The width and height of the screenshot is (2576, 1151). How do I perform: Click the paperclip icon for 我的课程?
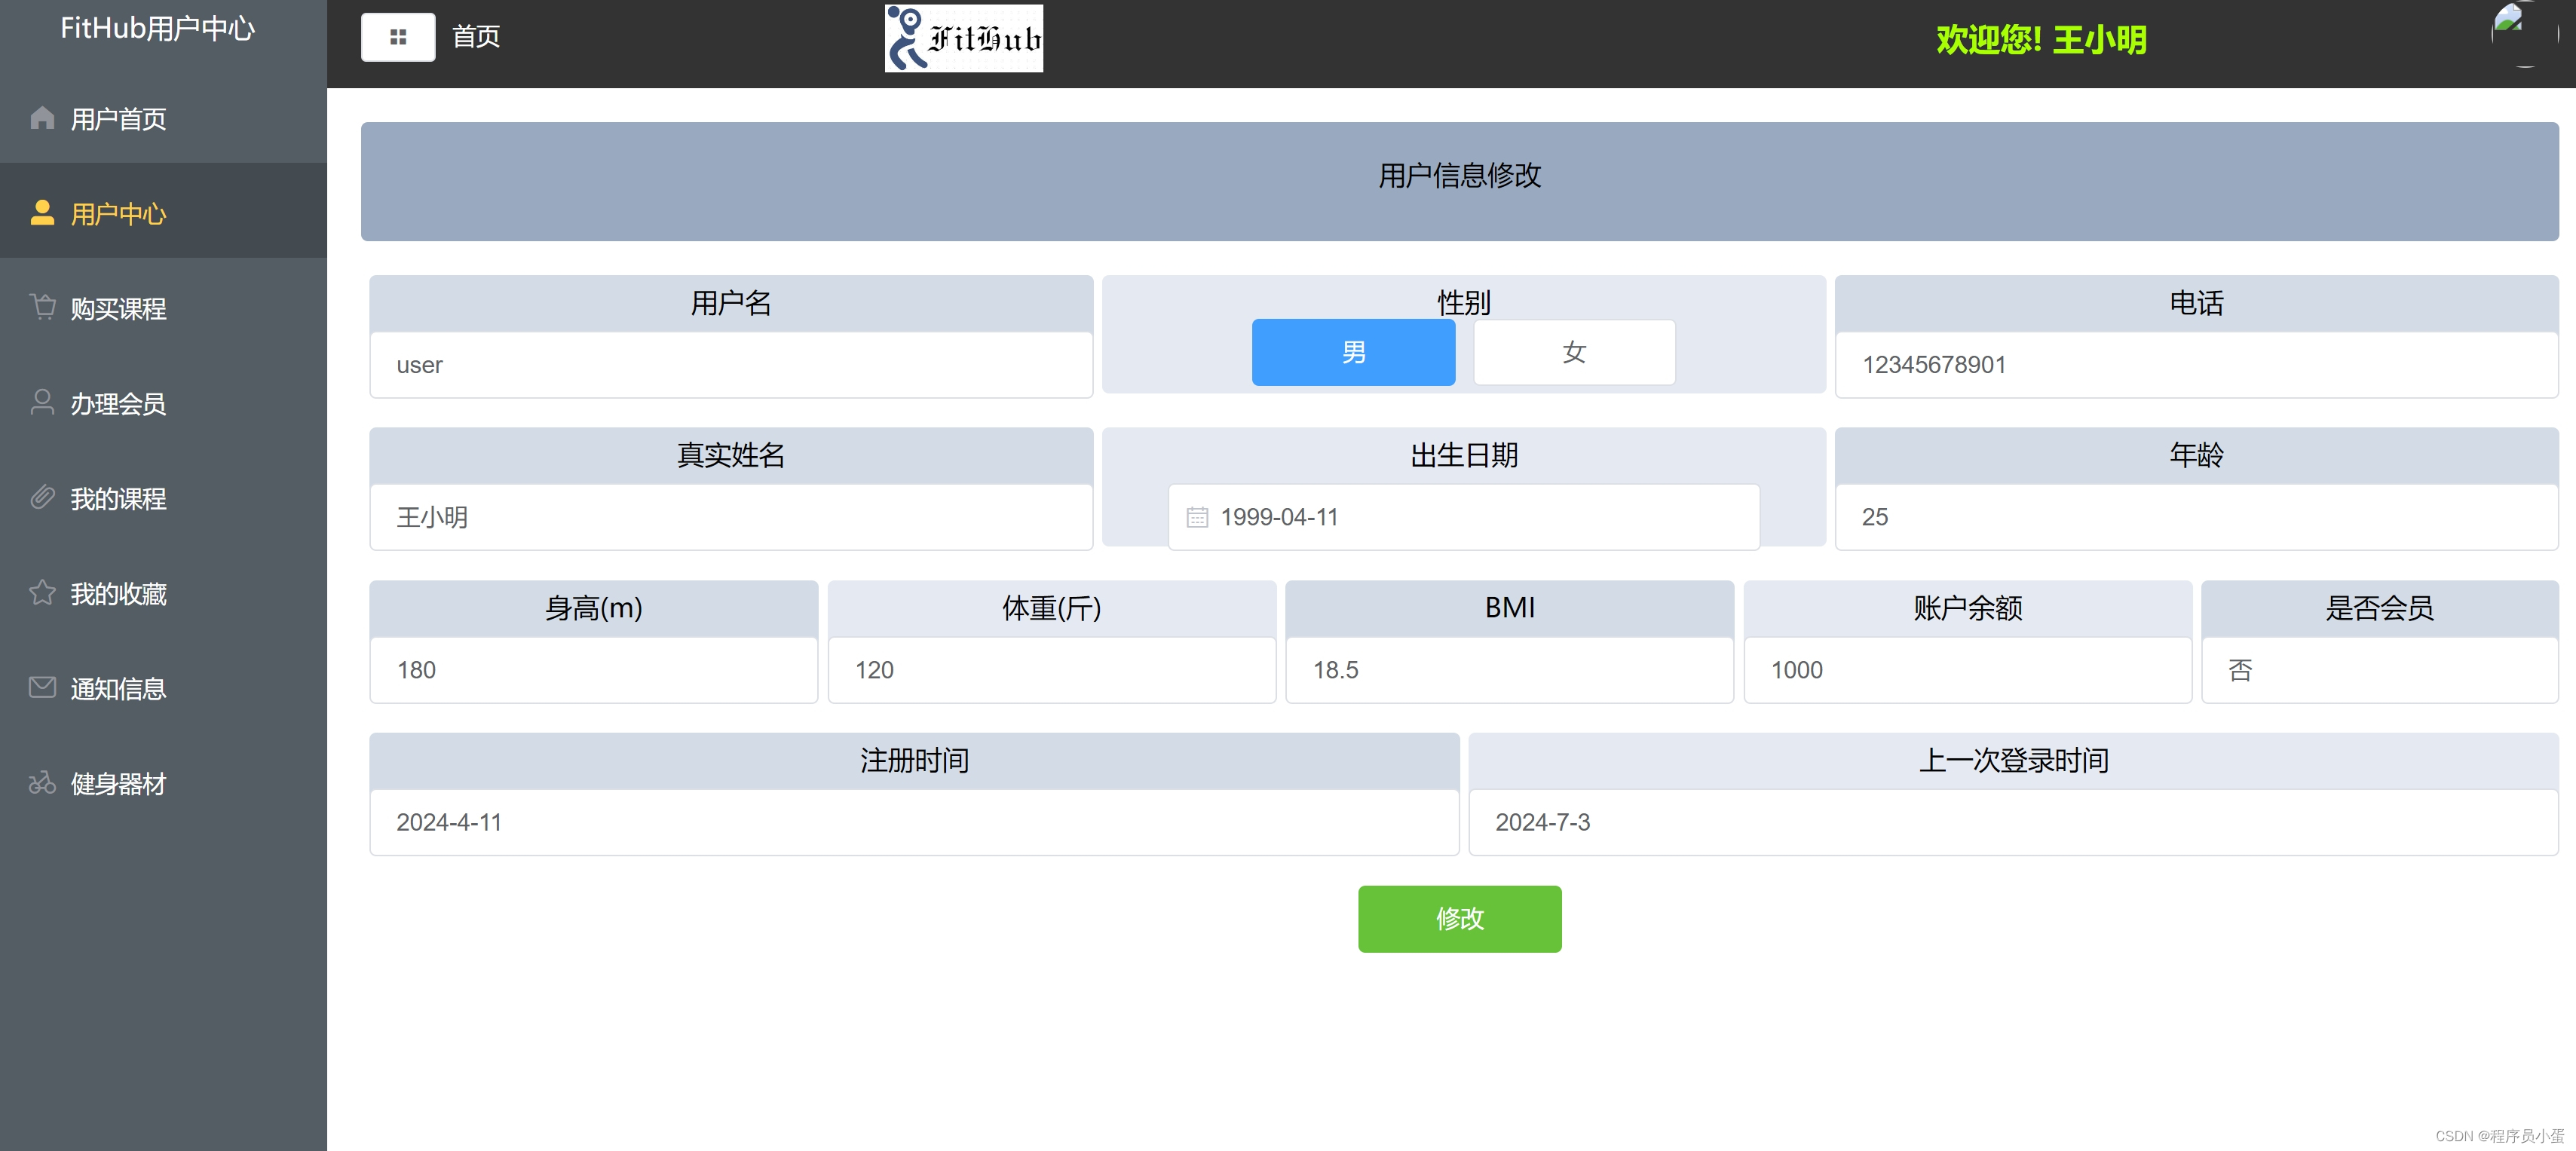42,497
